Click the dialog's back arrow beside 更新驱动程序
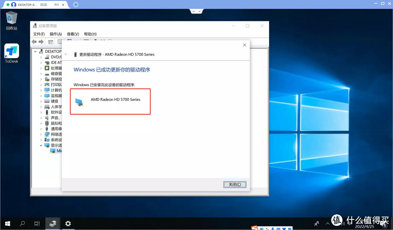This screenshot has height=230, width=393. 66,54
